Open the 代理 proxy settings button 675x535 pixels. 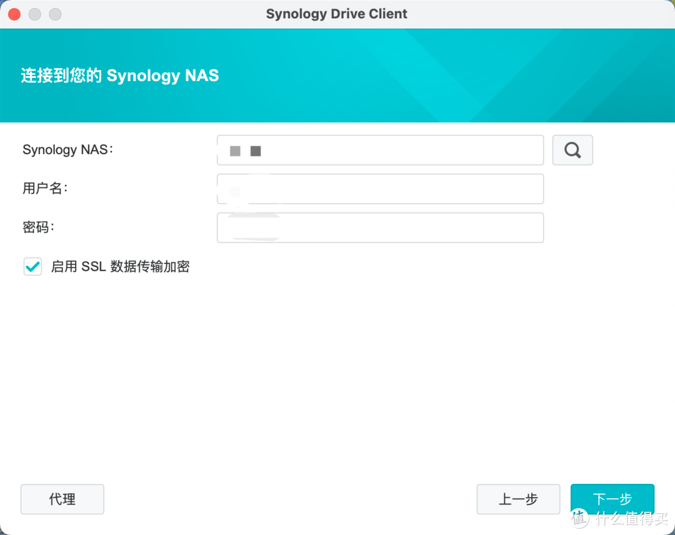[62, 499]
